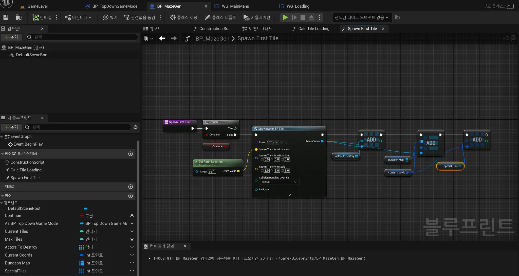Image resolution: width=519 pixels, height=276 pixels.
Task: Add a new variable with the plus icon
Action: coord(131,196)
